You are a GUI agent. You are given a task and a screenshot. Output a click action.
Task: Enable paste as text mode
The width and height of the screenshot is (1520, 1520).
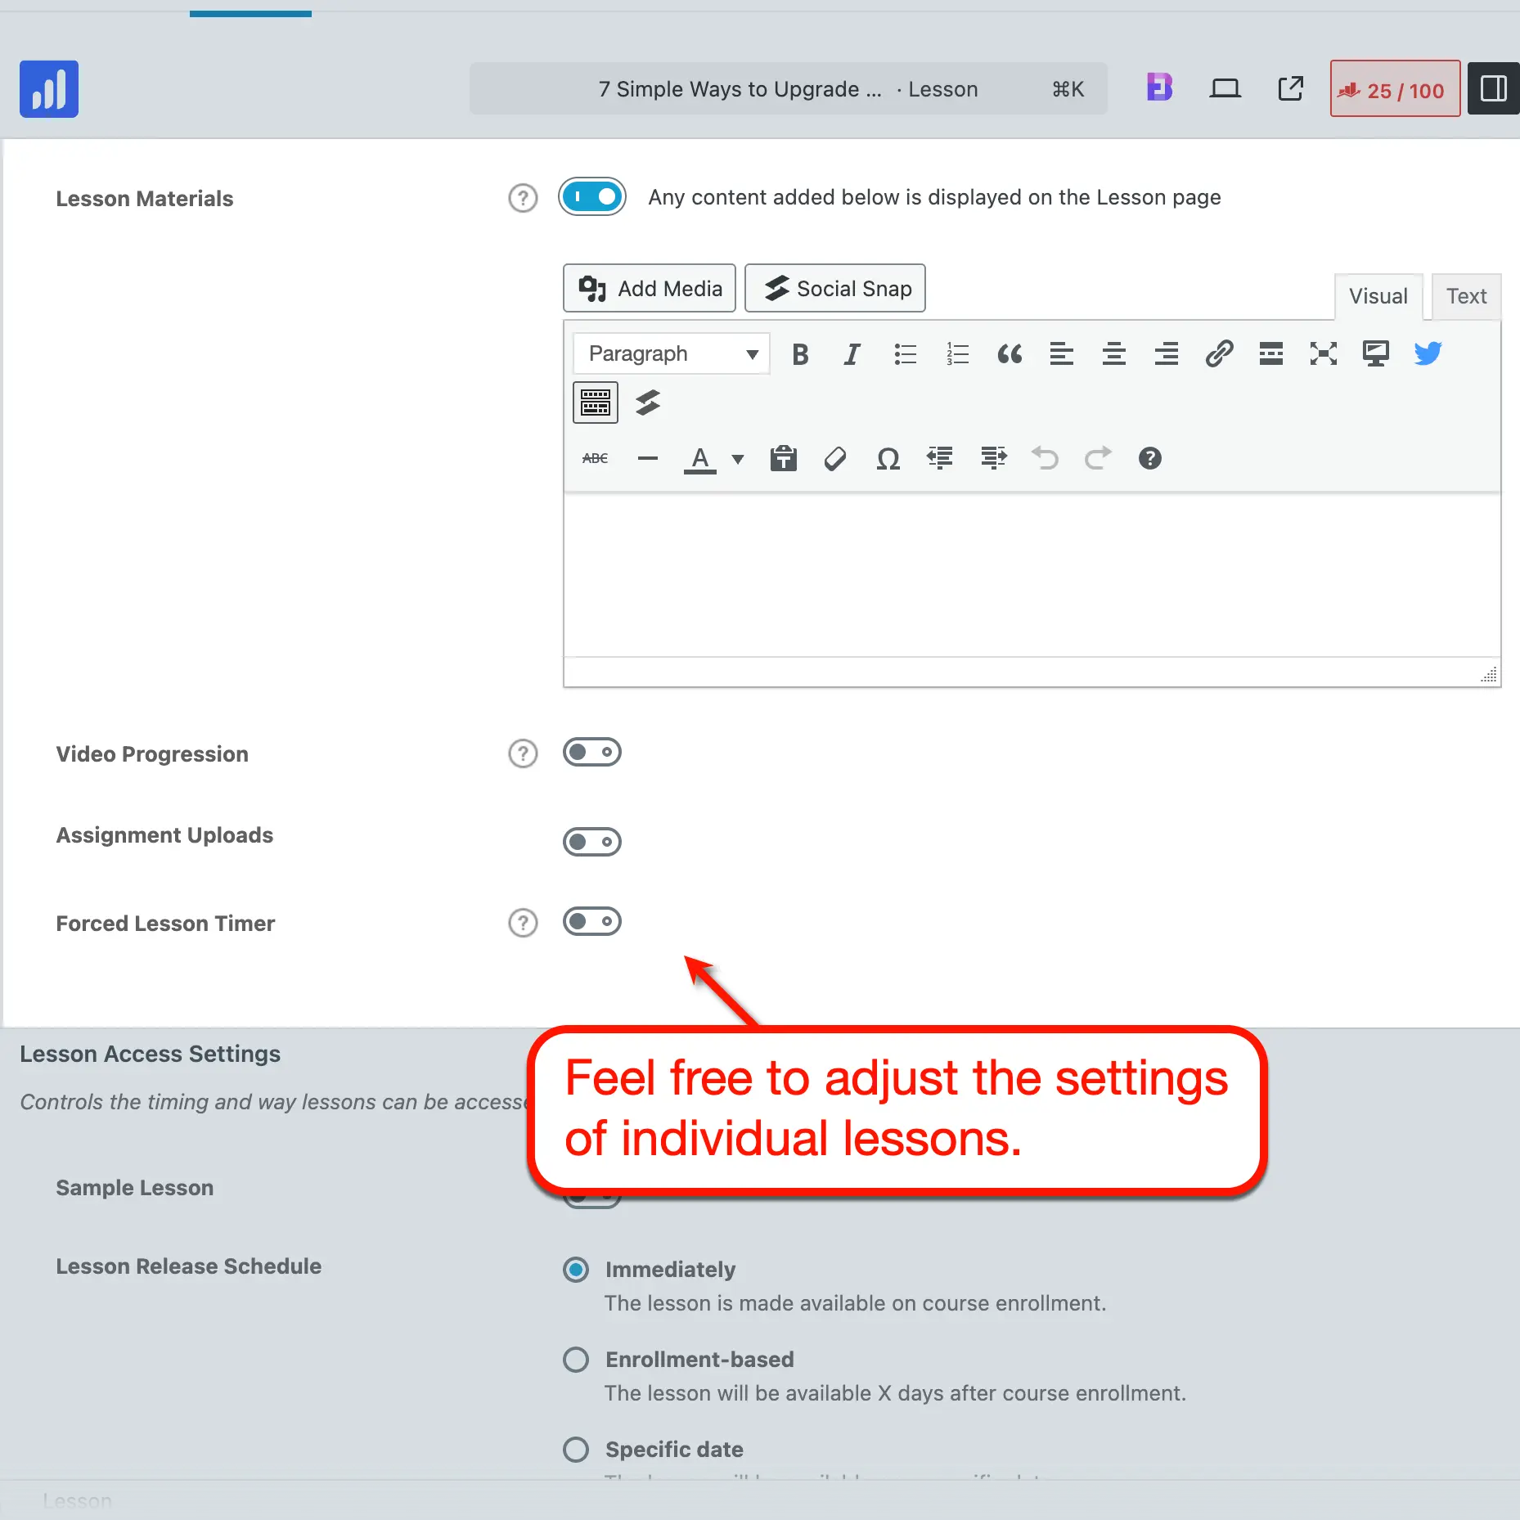click(784, 459)
